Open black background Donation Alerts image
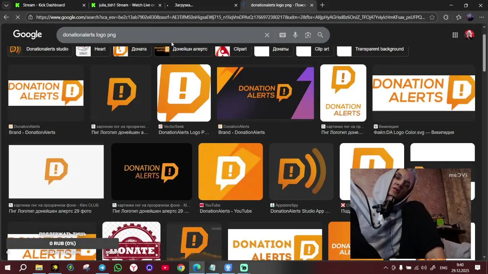Viewport: 488px width, 274px height. [152, 172]
